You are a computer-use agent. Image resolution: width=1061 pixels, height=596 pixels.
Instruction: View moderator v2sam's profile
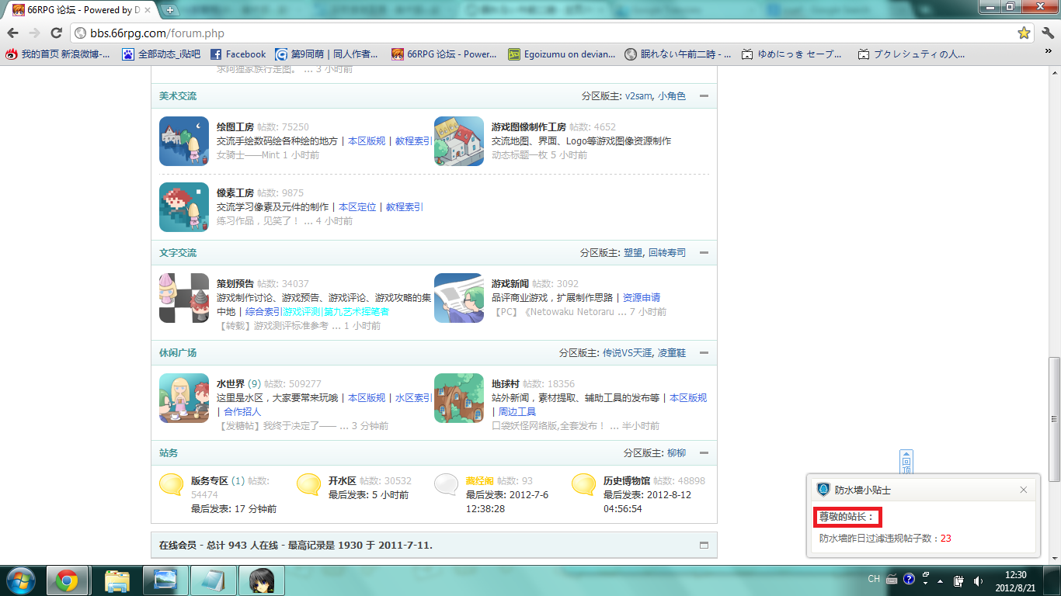point(638,96)
